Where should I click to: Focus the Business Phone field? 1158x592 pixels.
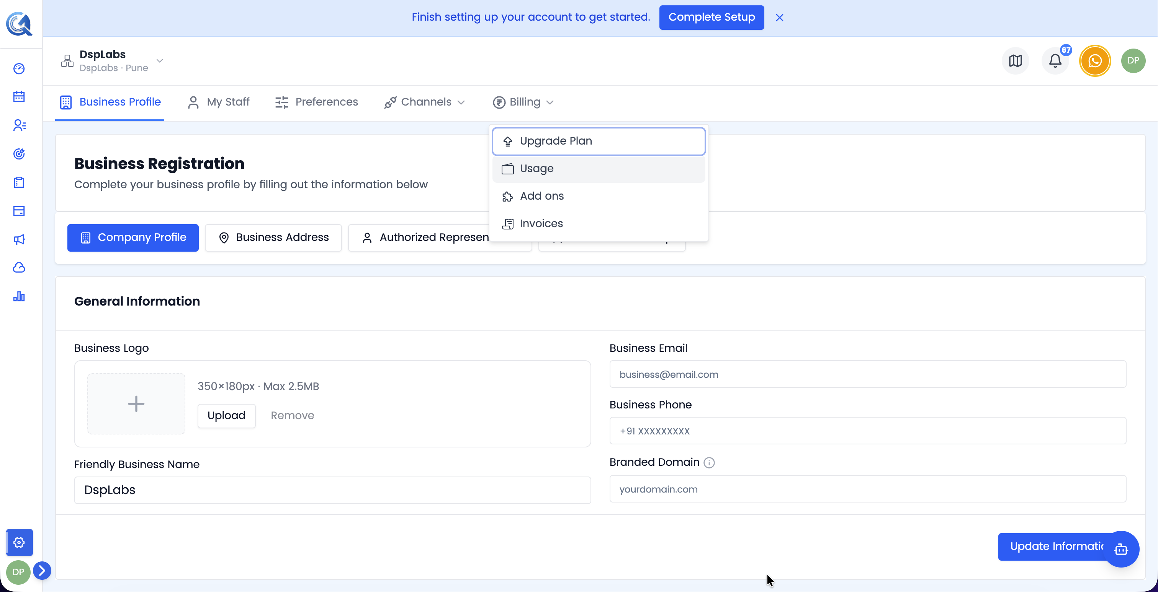coord(868,431)
